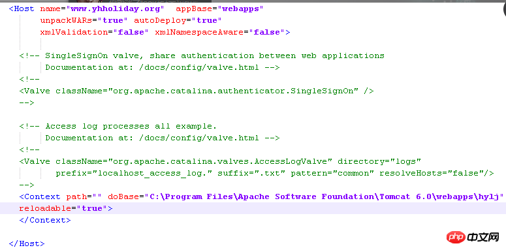Click the Access log processes comment
The width and height of the screenshot is (506, 250).
coord(118,126)
